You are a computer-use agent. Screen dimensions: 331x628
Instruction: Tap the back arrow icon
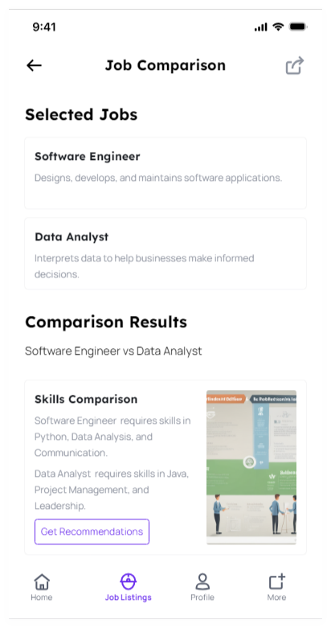[34, 65]
